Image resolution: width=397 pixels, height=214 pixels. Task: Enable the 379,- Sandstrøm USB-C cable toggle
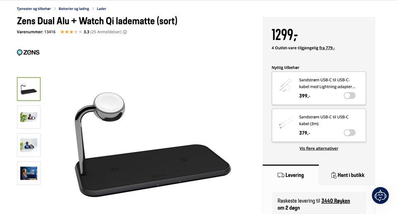pos(350,133)
